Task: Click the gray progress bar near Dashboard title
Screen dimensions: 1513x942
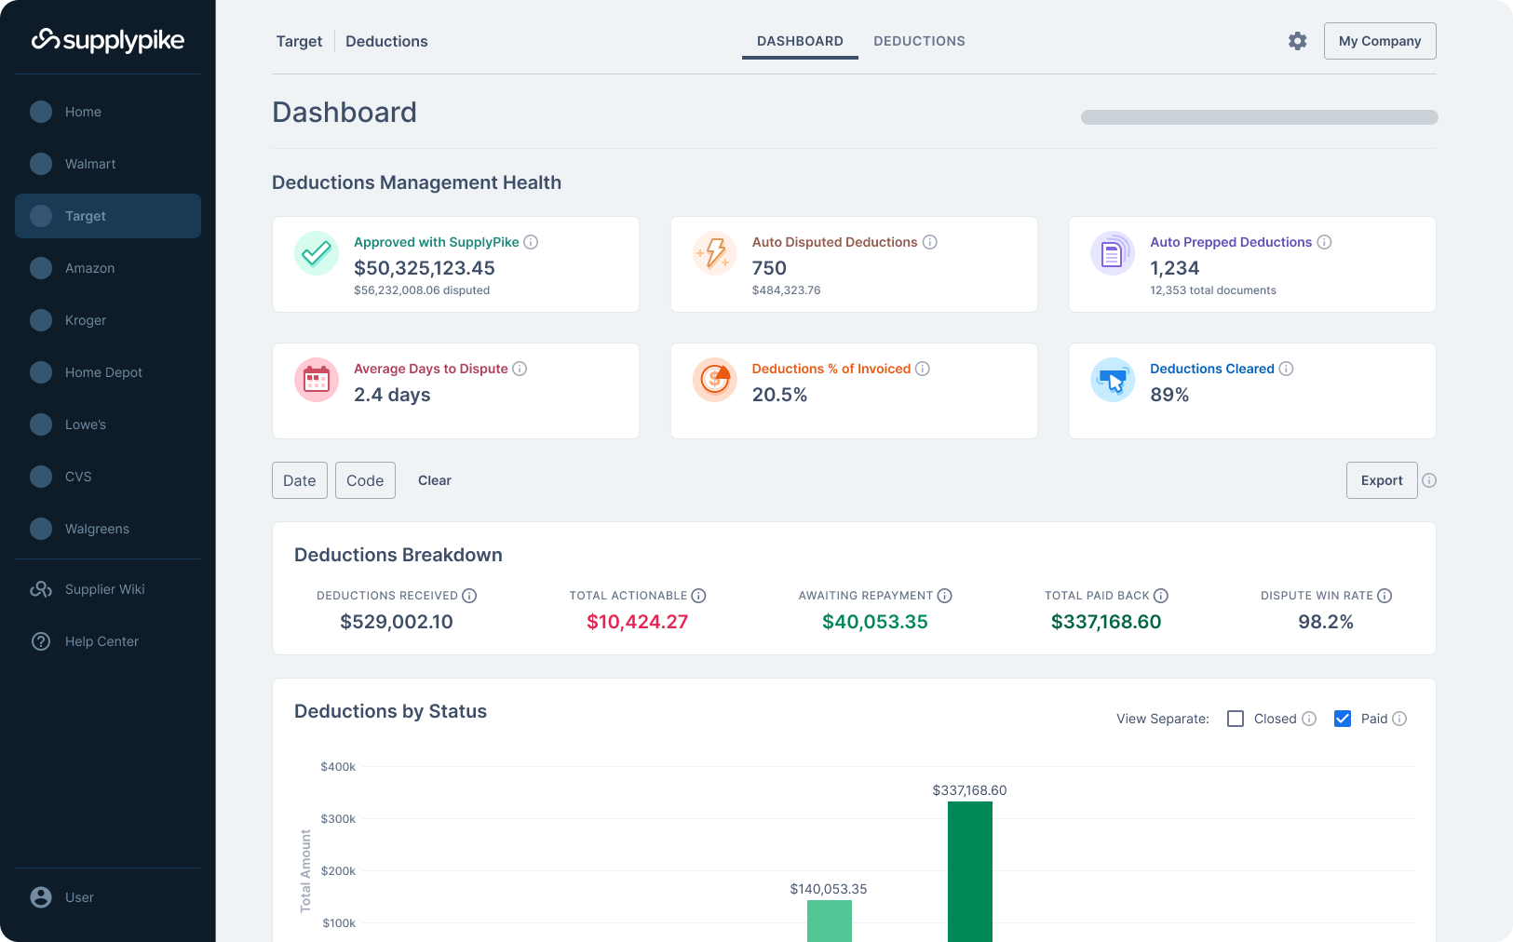Action: pyautogui.click(x=1260, y=117)
